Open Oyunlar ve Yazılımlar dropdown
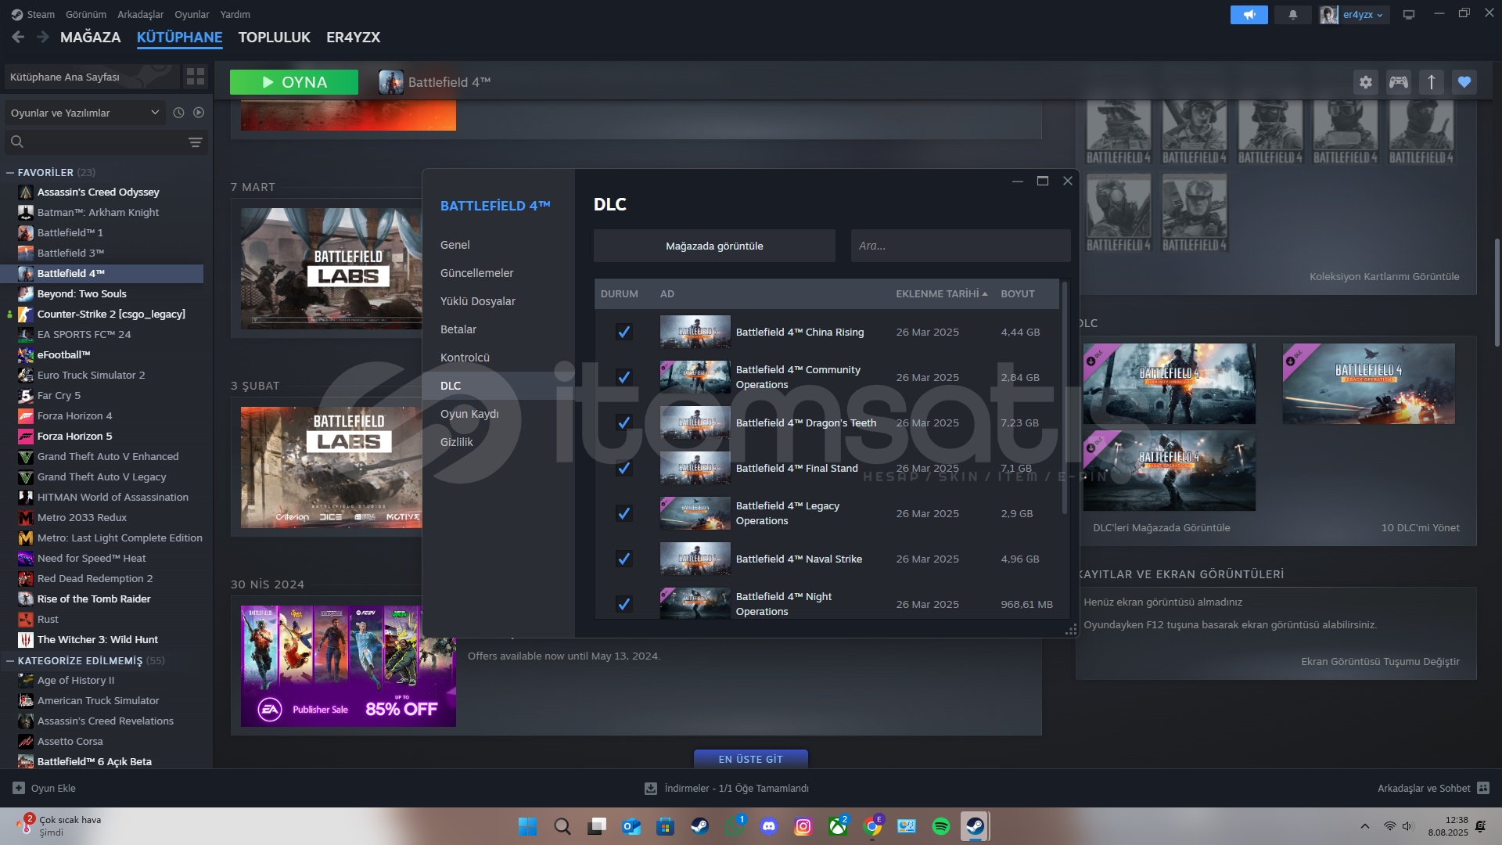Viewport: 1502px width, 845px height. pyautogui.click(x=84, y=113)
